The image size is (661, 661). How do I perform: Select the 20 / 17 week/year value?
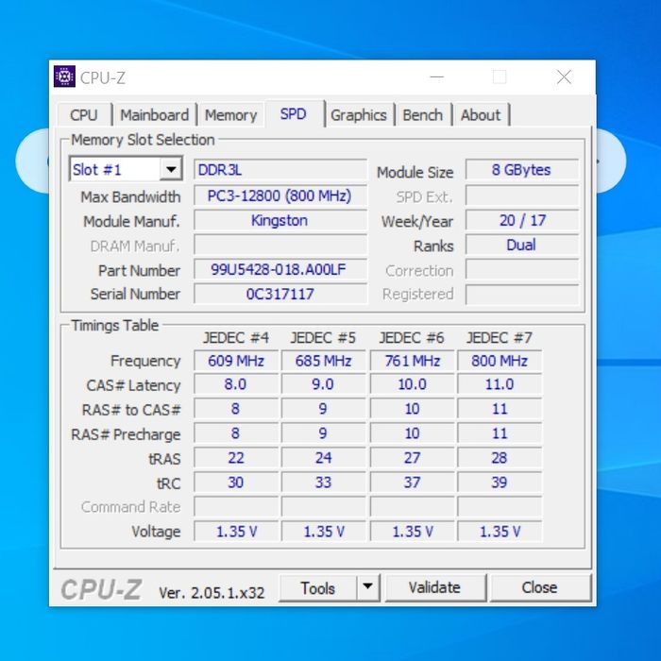[522, 220]
